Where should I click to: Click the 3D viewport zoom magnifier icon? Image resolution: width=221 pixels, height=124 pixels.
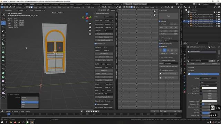pos(90,24)
